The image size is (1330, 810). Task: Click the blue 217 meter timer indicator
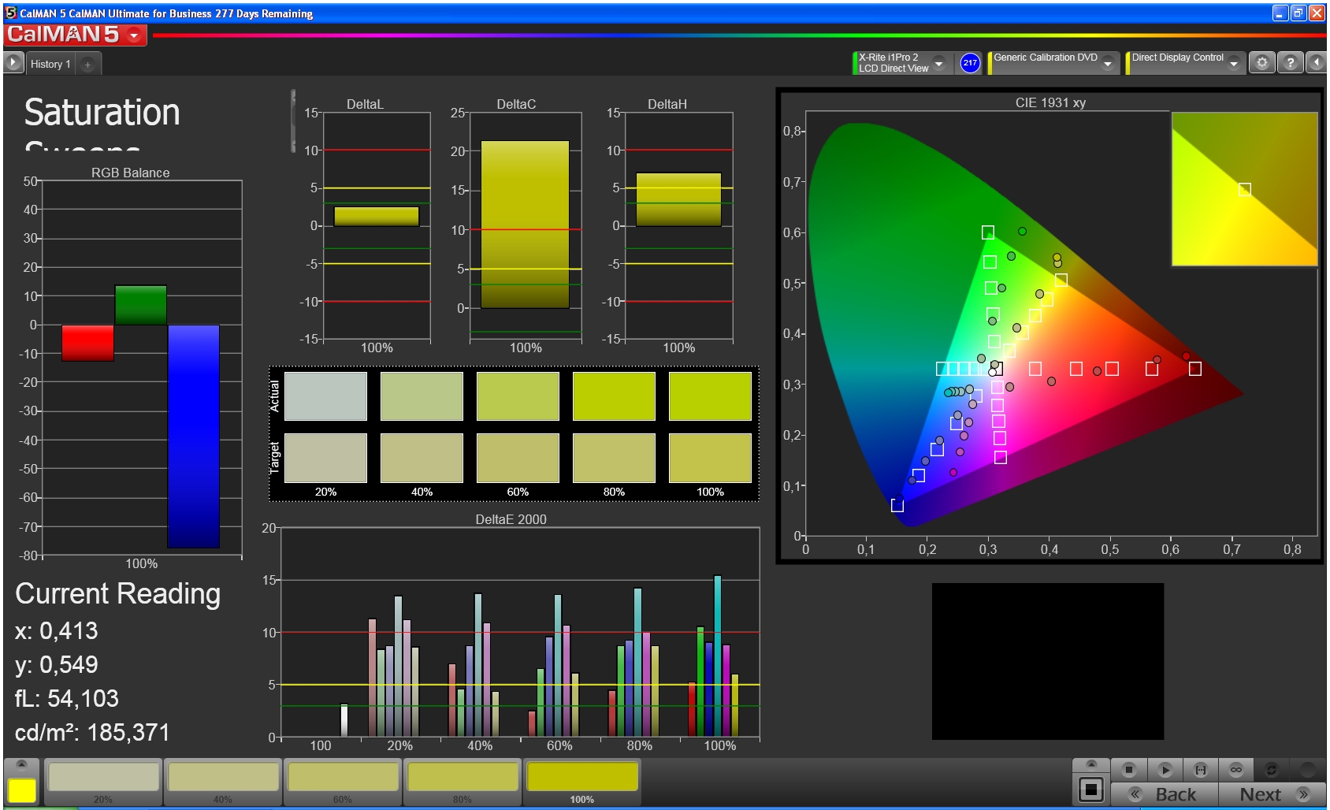[x=970, y=63]
